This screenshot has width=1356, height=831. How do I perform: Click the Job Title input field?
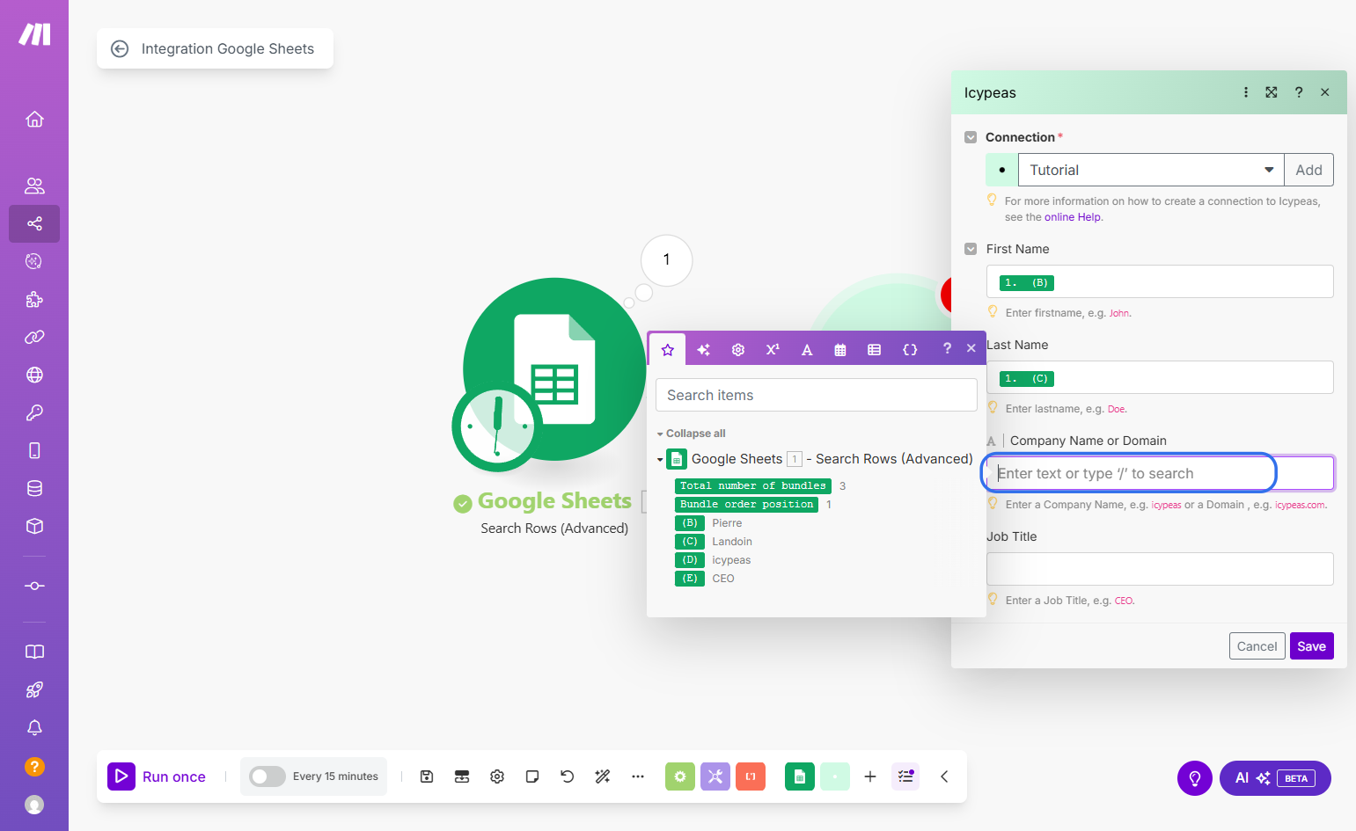1160,569
